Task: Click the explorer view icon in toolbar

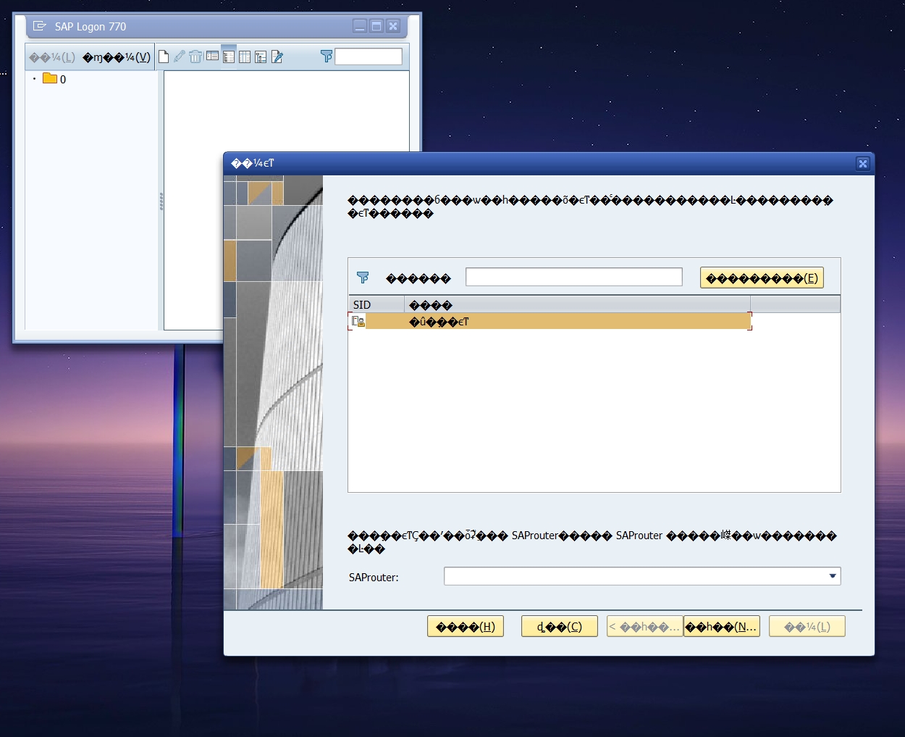Action: (212, 57)
